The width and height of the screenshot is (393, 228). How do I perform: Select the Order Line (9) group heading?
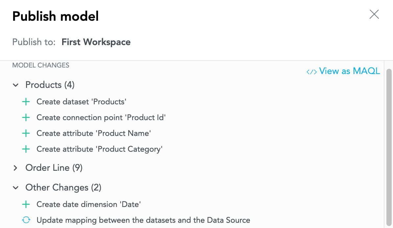click(x=54, y=167)
